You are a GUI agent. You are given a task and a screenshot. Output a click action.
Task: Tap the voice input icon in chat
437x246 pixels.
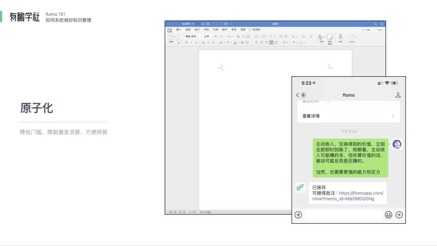point(298,215)
